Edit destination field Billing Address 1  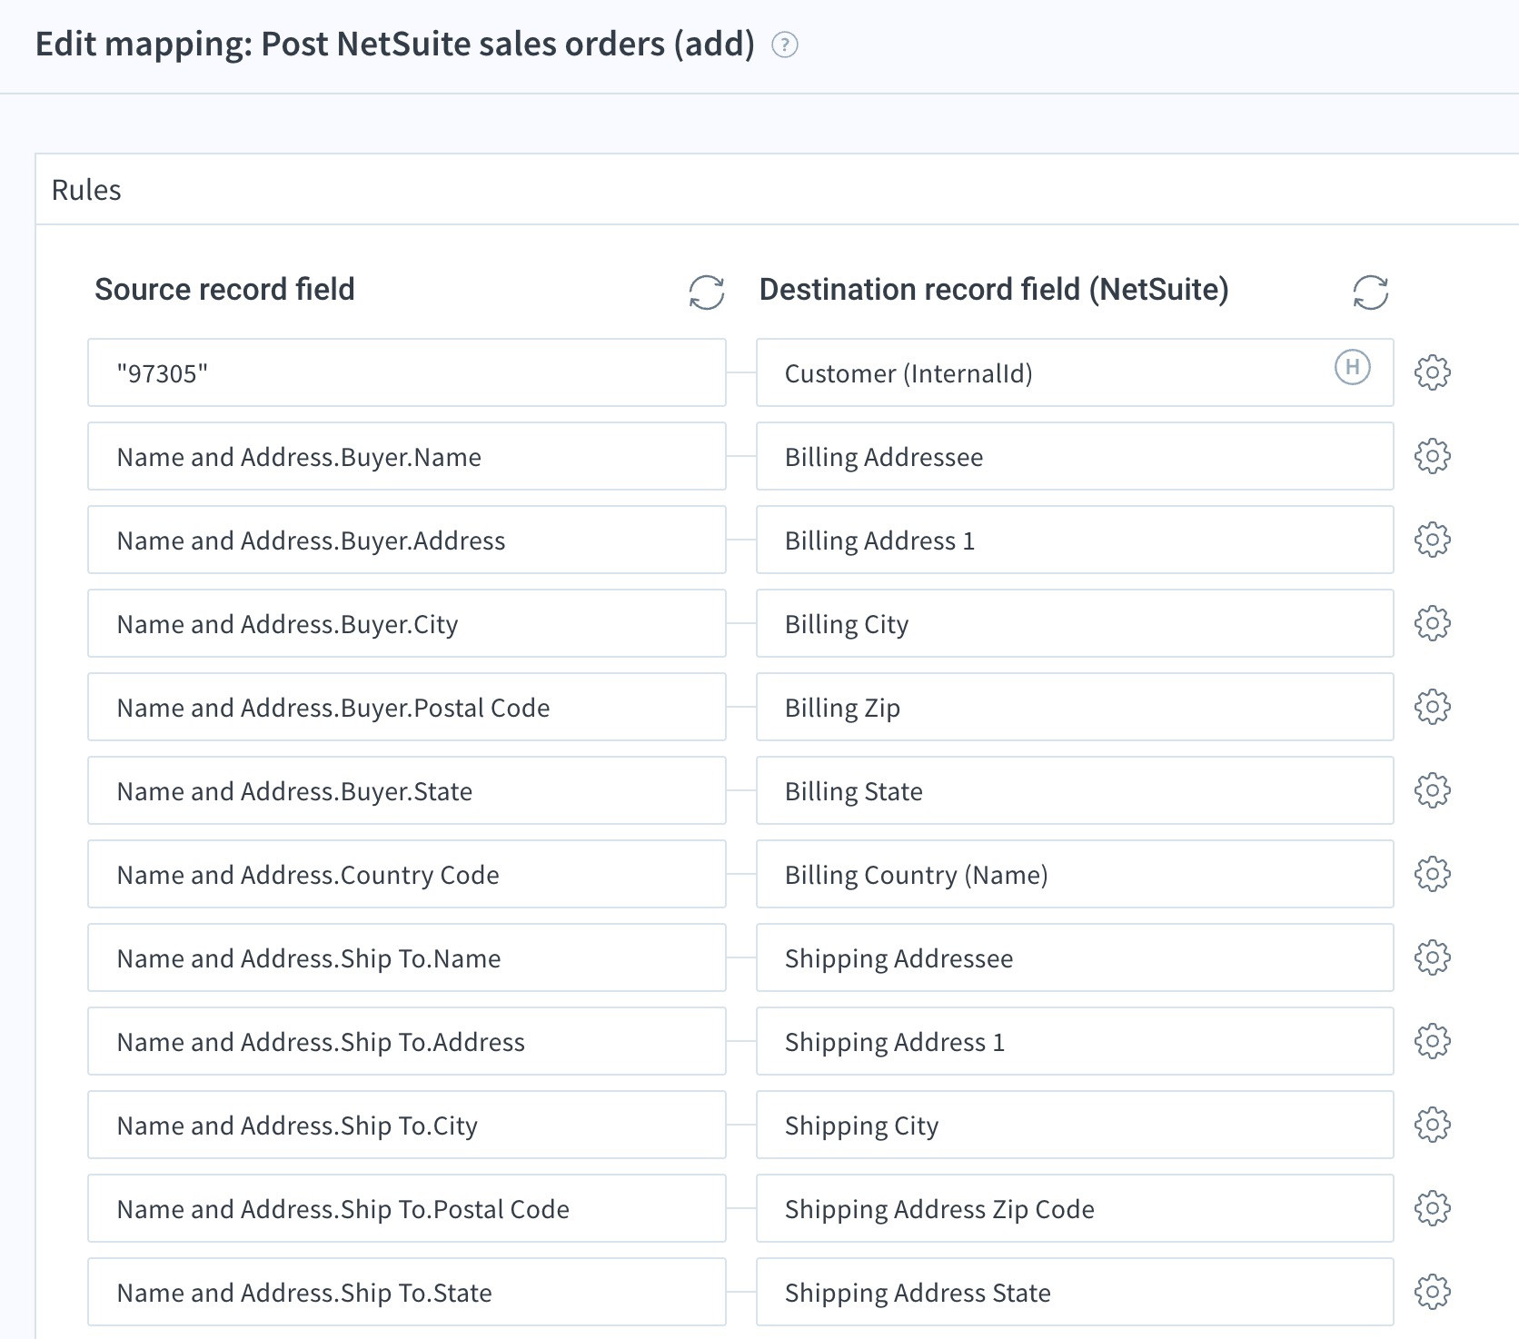pos(1075,540)
